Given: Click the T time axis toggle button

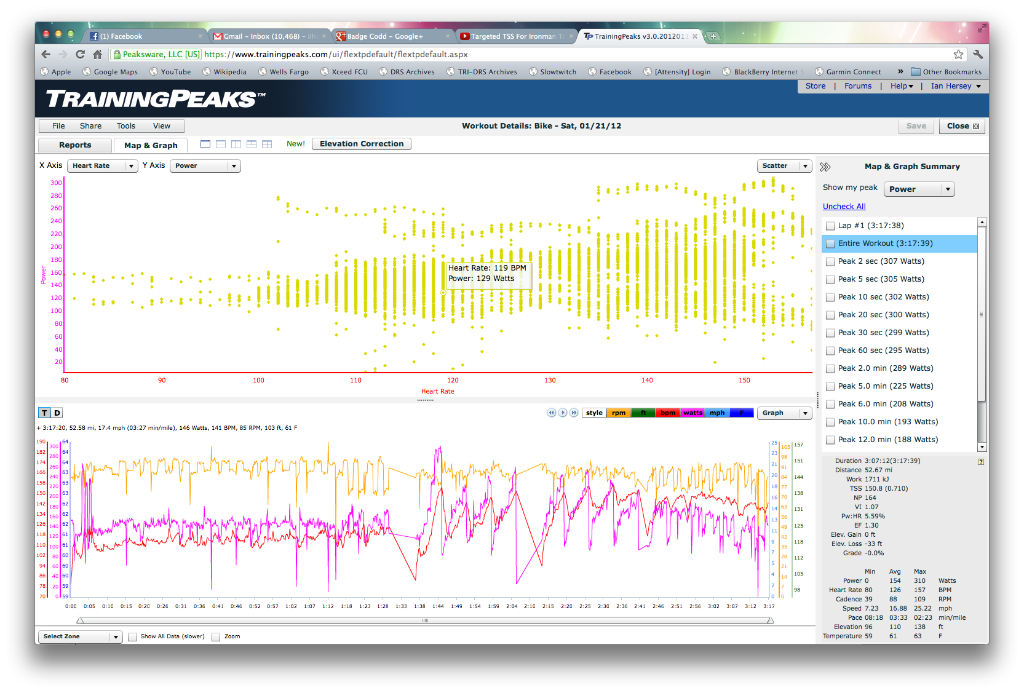Looking at the screenshot, I should coord(45,413).
